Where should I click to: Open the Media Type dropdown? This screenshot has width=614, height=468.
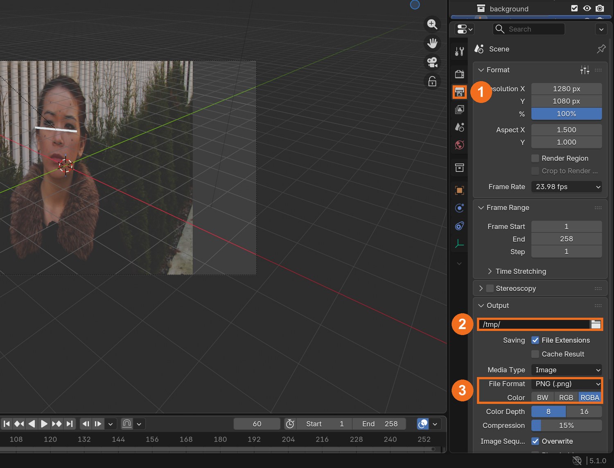(567, 370)
